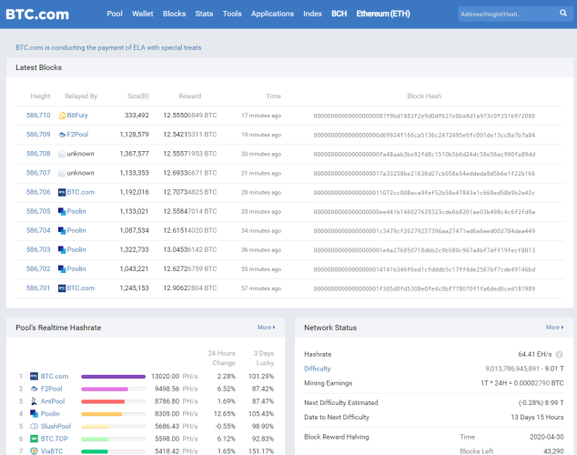The image size is (577, 455).
Task: Open block height 586,701
Action: click(38, 288)
